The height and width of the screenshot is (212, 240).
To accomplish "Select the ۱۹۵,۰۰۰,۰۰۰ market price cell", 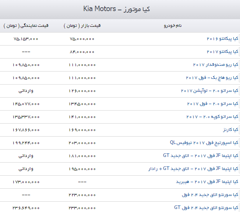I will click(x=82, y=169).
